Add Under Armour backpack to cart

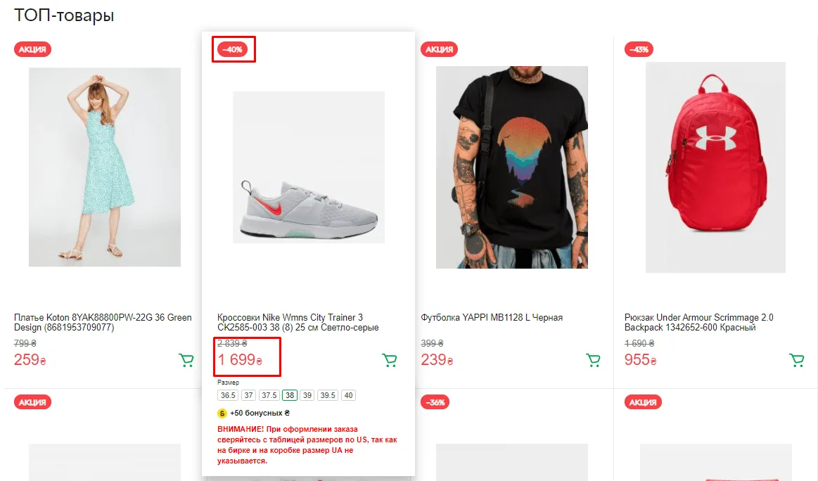797,360
